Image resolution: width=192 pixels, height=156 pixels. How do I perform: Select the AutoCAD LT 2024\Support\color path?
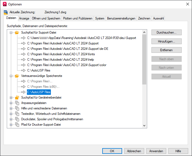coord(67,65)
